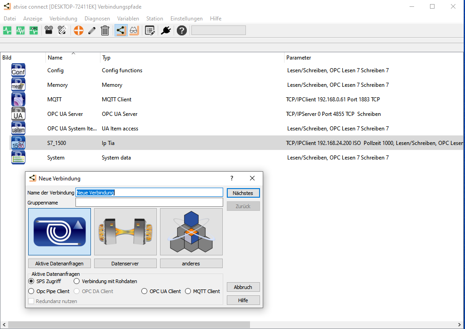
Task: Click the horizontal scrollbar at the bottom
Action: pyautogui.click(x=129, y=324)
